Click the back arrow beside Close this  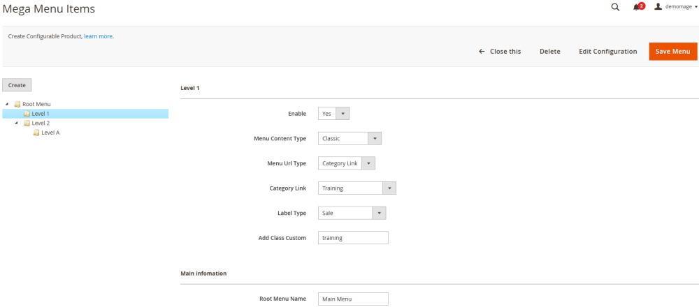(482, 52)
